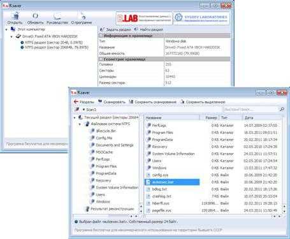
Task: Click the Сканировать toolbar button
Action: coord(112,102)
